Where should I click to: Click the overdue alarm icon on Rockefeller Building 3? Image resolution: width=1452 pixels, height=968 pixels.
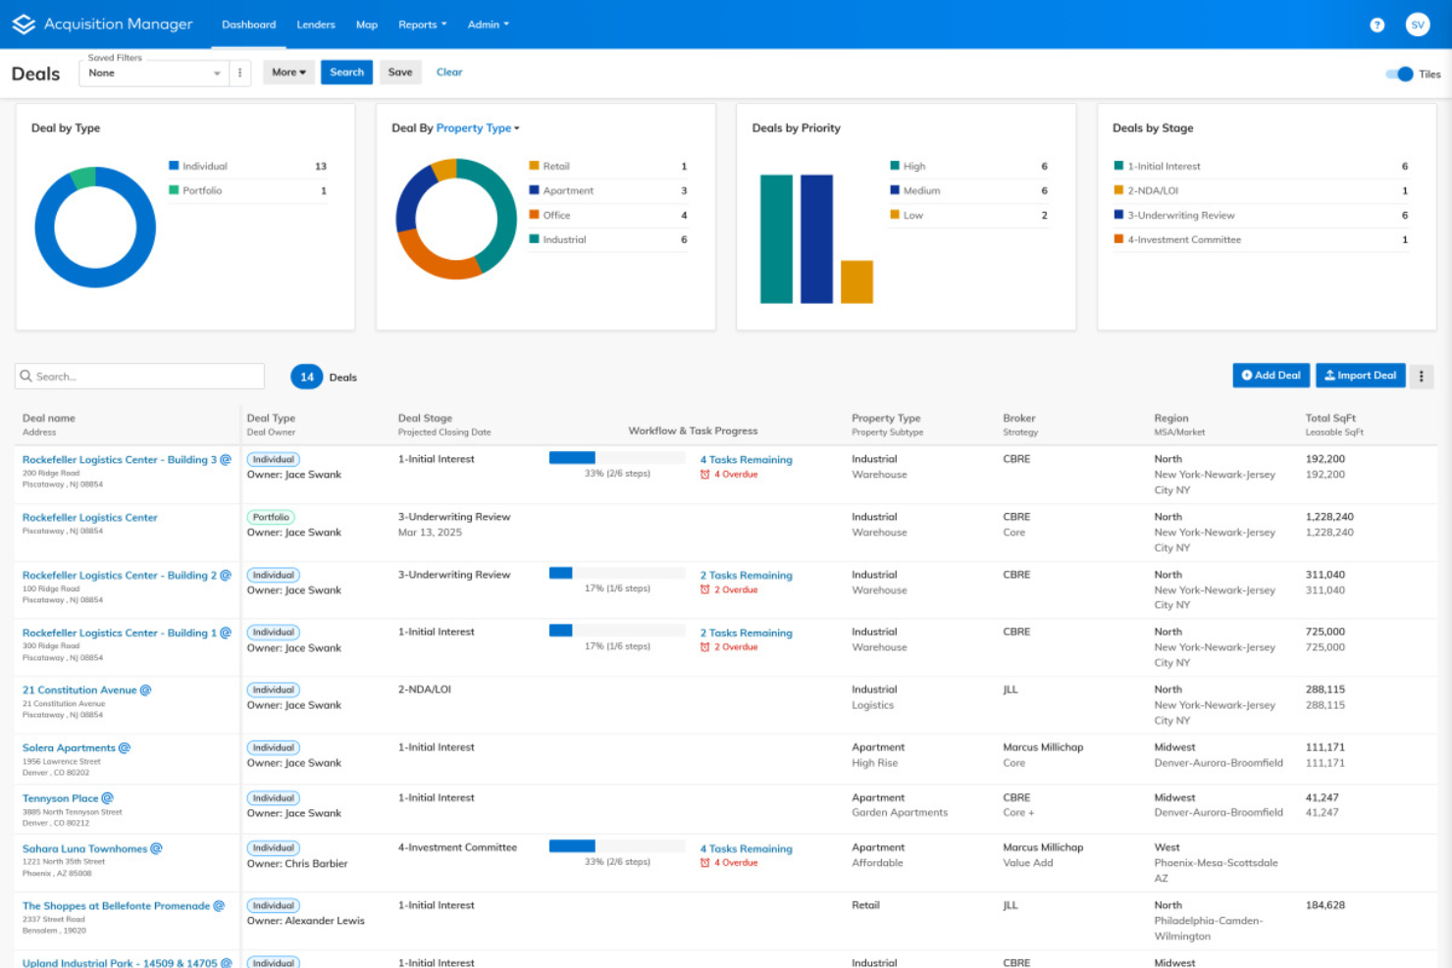point(704,474)
